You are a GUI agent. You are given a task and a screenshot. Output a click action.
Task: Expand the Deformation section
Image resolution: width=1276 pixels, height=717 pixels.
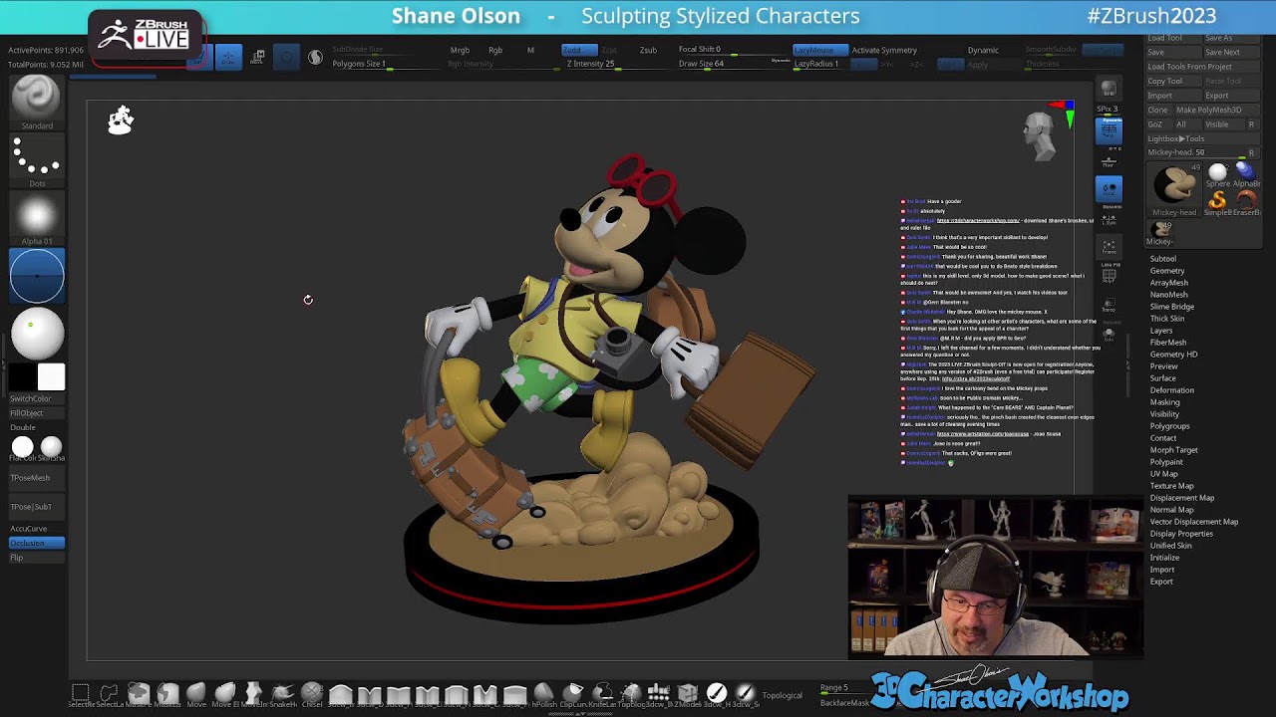coord(1172,390)
